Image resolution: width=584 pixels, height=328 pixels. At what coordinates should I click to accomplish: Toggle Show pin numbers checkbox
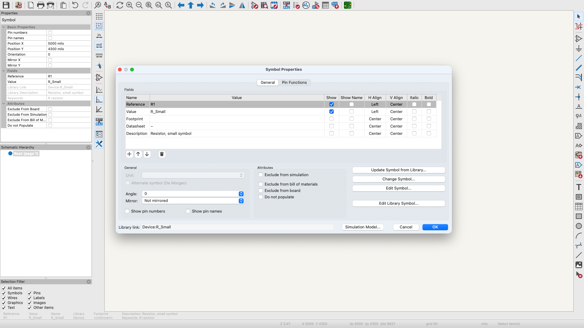pos(127,211)
